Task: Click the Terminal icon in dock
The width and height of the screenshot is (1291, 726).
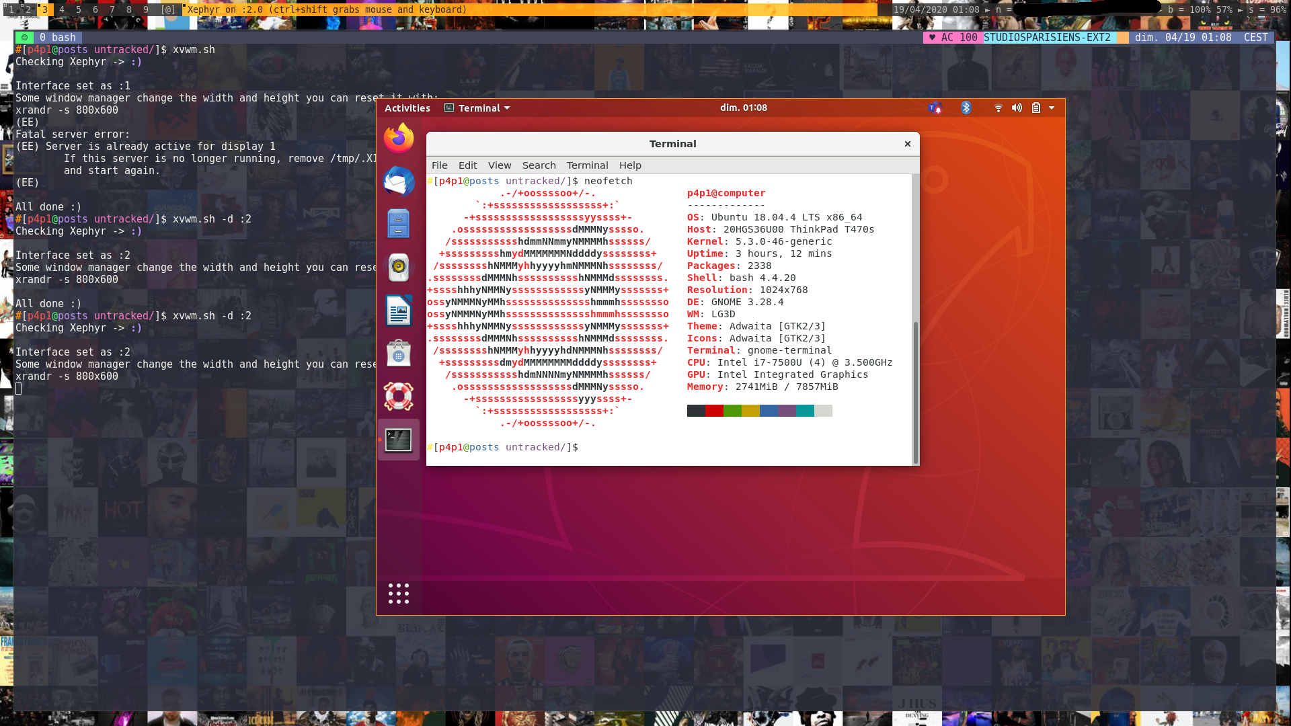Action: tap(399, 440)
